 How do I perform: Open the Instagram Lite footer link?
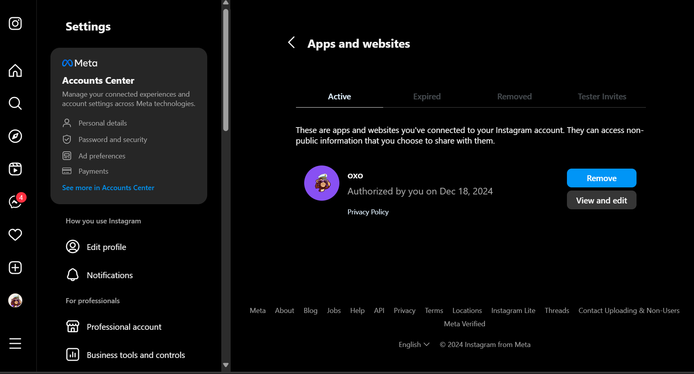click(x=513, y=311)
